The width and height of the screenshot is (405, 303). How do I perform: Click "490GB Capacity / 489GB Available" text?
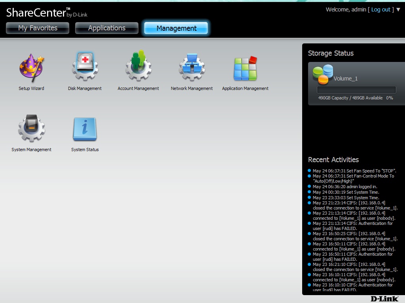click(350, 98)
